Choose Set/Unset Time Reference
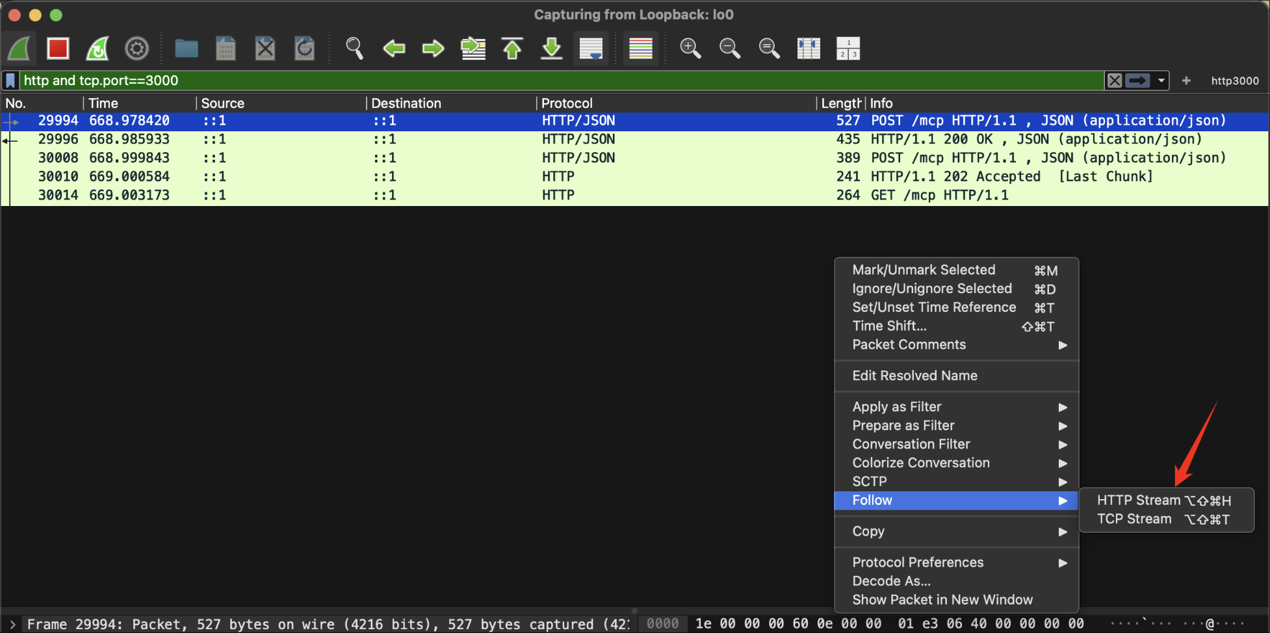This screenshot has width=1270, height=633. (956, 307)
